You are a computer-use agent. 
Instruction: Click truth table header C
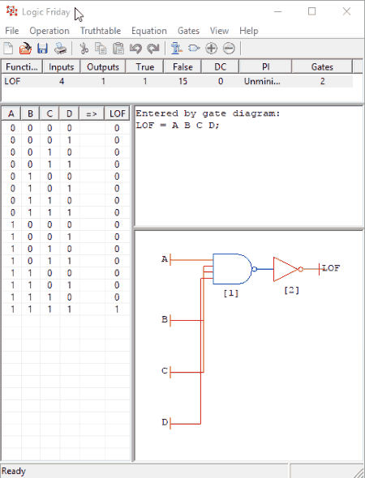point(49,113)
